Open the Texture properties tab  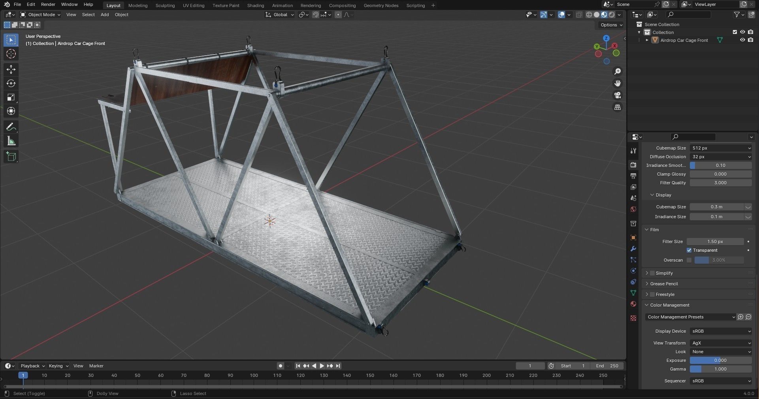coord(633,318)
